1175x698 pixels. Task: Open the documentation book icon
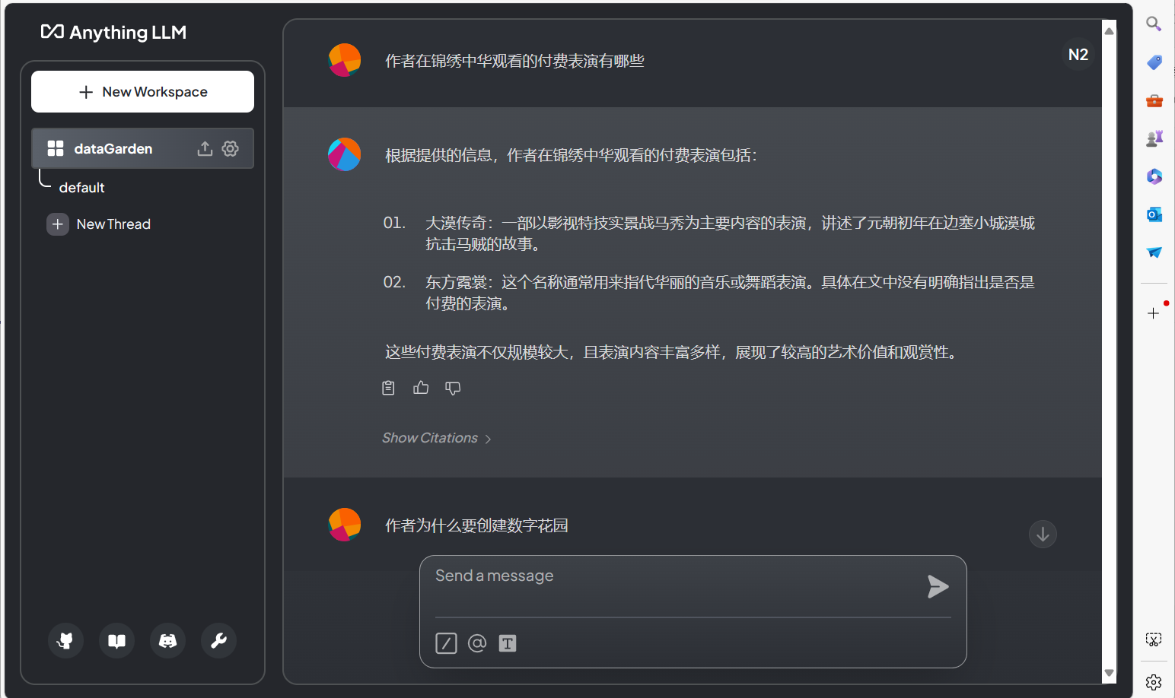click(x=116, y=640)
